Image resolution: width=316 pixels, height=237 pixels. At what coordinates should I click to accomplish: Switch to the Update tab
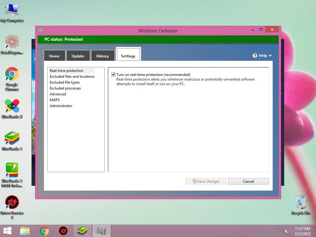[78, 56]
